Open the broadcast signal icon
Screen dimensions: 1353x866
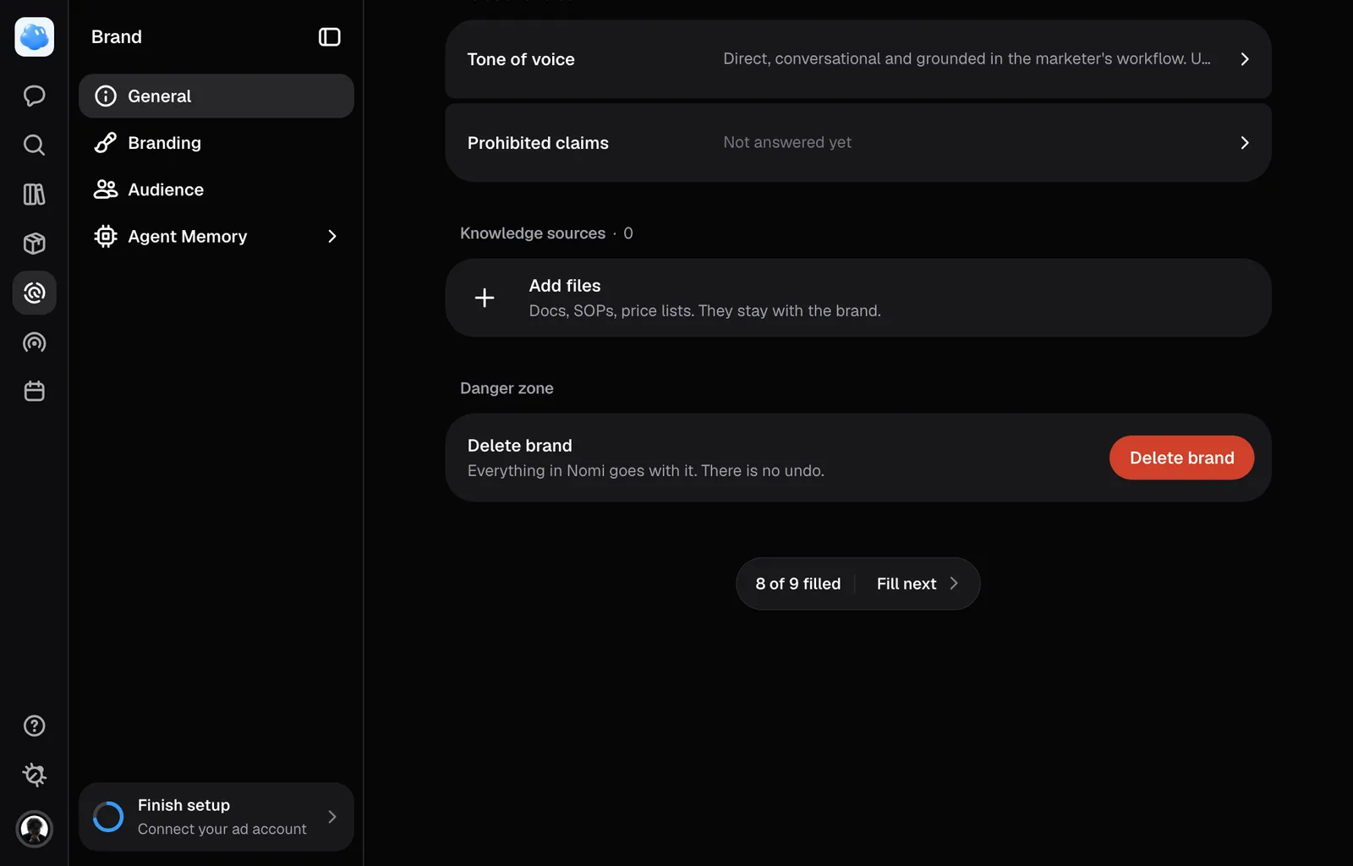35,343
